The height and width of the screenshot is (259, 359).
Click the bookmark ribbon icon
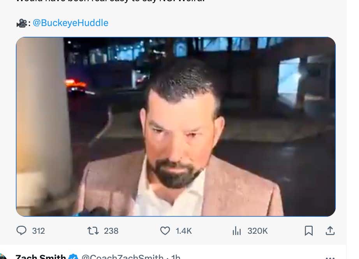pos(309,231)
